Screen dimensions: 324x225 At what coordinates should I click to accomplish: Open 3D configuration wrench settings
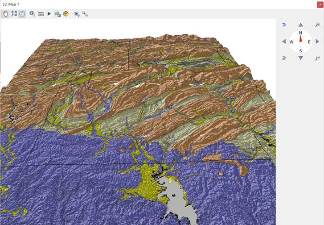click(x=85, y=14)
